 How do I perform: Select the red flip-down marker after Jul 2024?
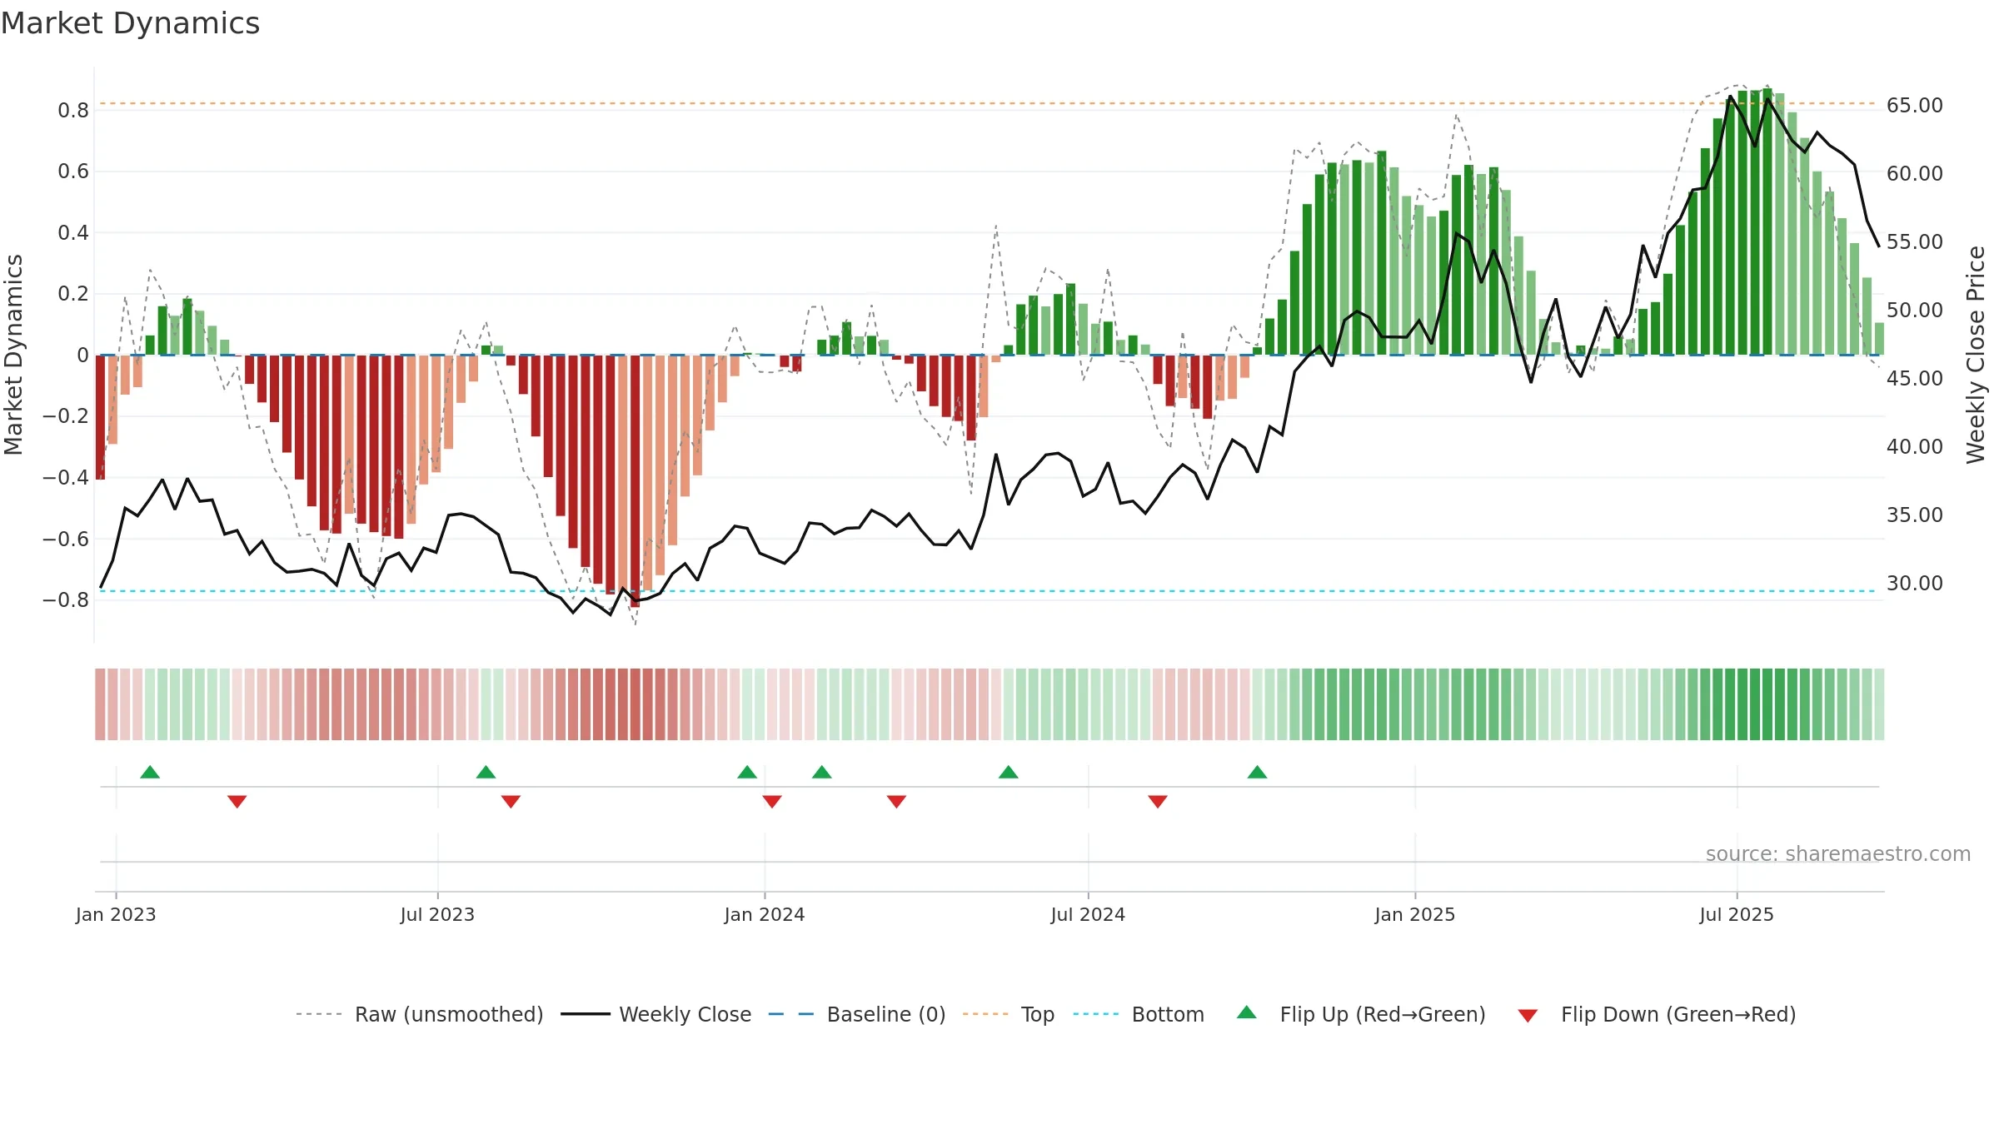pos(1158,801)
